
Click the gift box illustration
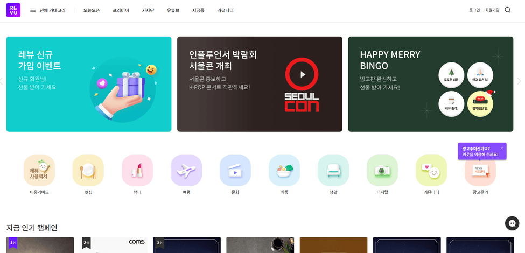(131, 86)
